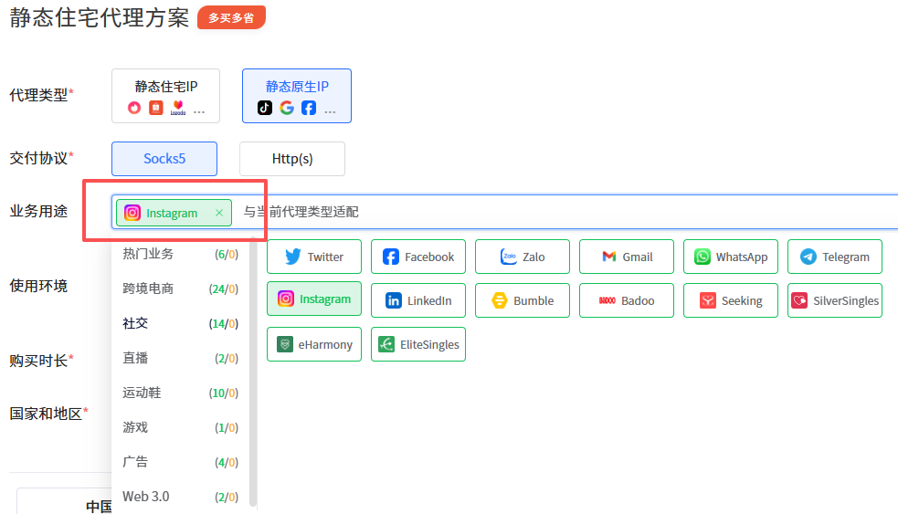This screenshot has height=514, width=898.
Task: Click the WhatsApp logo icon
Action: coord(703,257)
